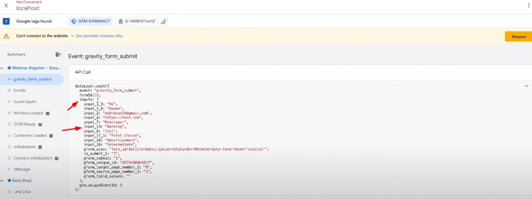Select the Easy Shop page entry

(x=19, y=180)
